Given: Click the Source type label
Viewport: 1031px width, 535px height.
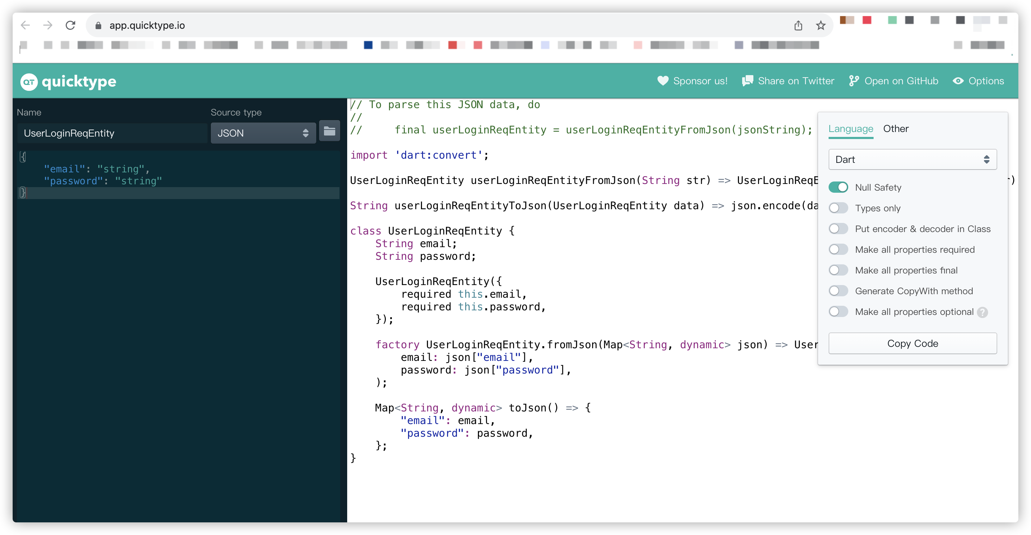Looking at the screenshot, I should (236, 112).
